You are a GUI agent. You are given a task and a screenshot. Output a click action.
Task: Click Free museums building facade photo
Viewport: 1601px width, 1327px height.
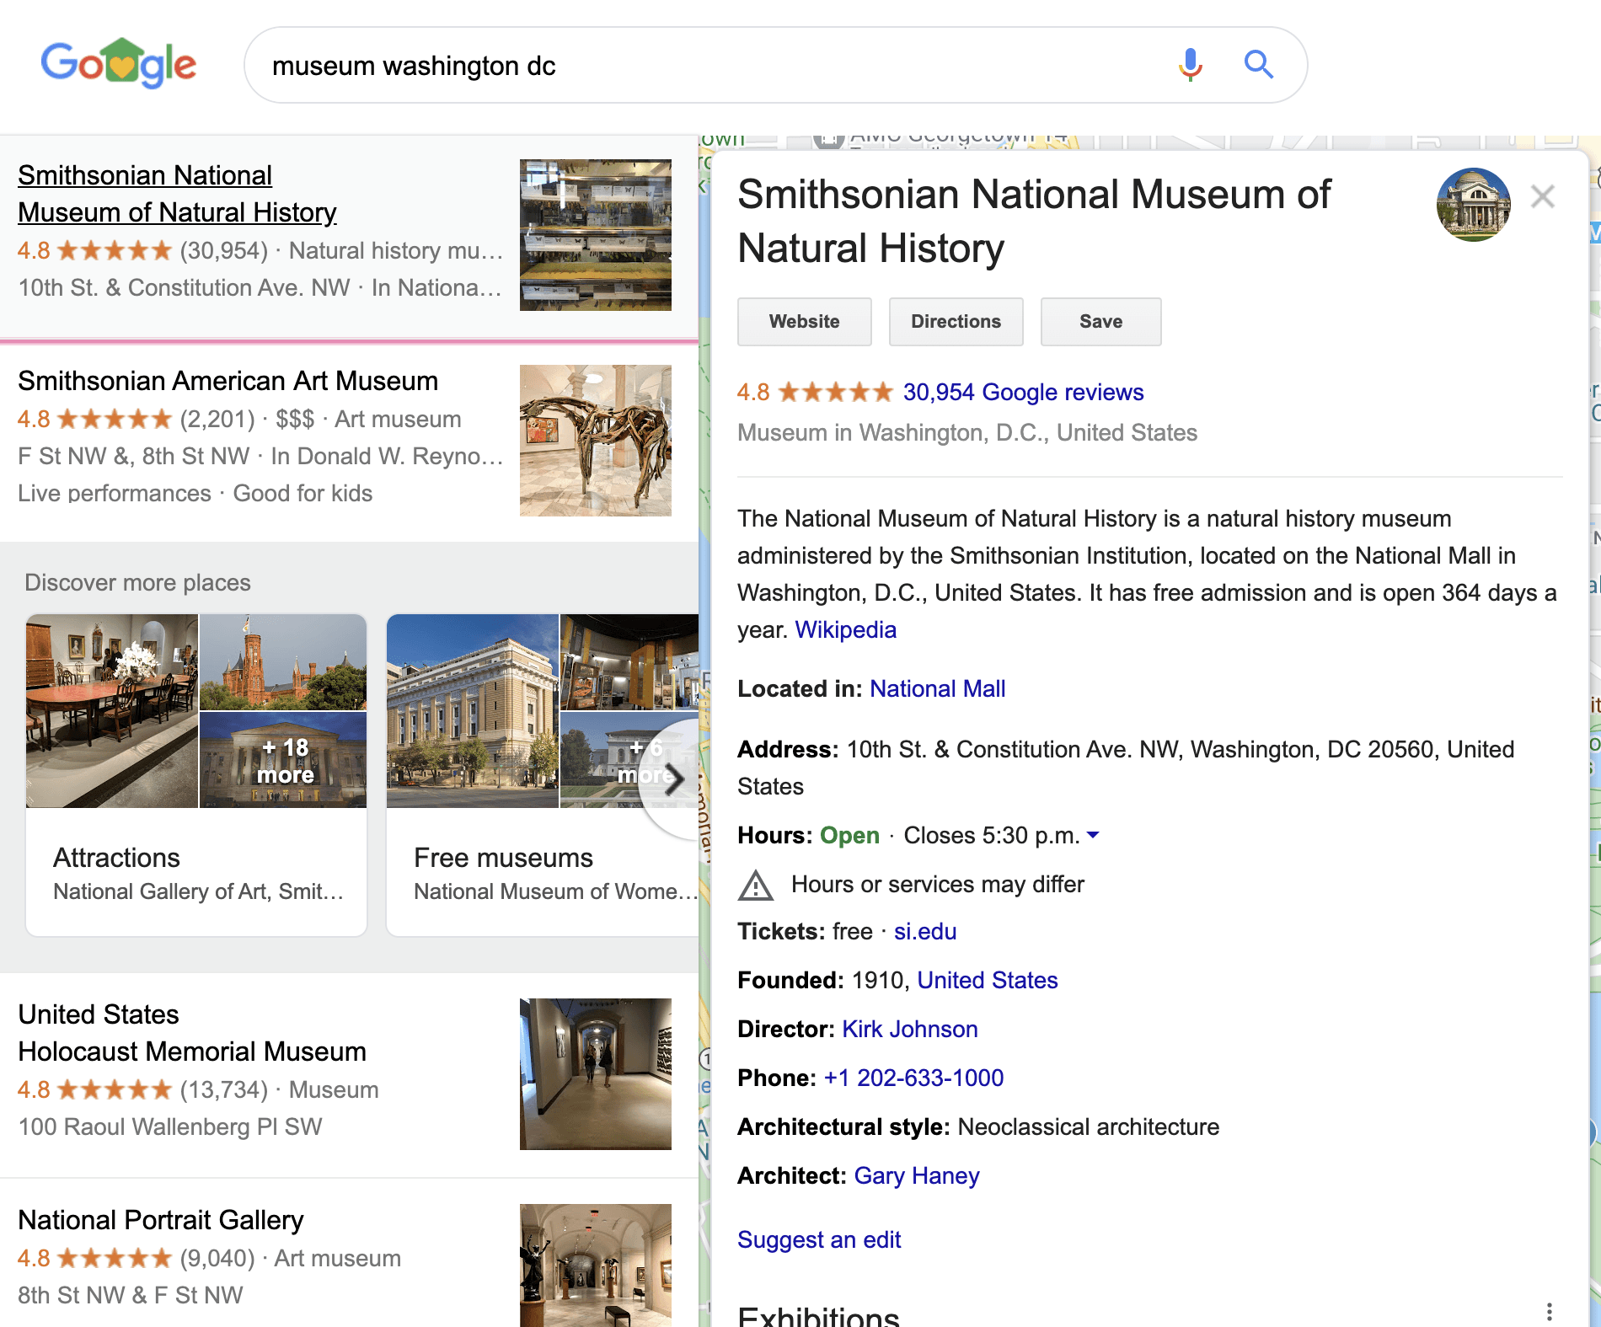(472, 711)
